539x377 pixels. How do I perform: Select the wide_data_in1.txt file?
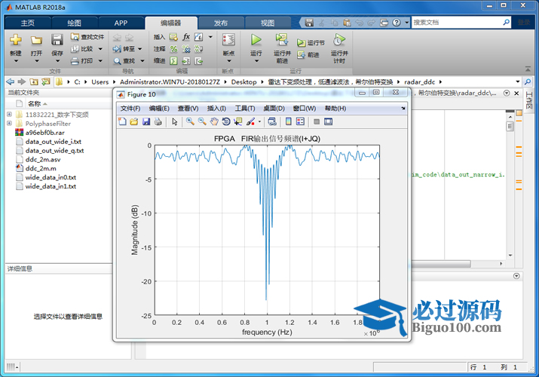pos(51,186)
